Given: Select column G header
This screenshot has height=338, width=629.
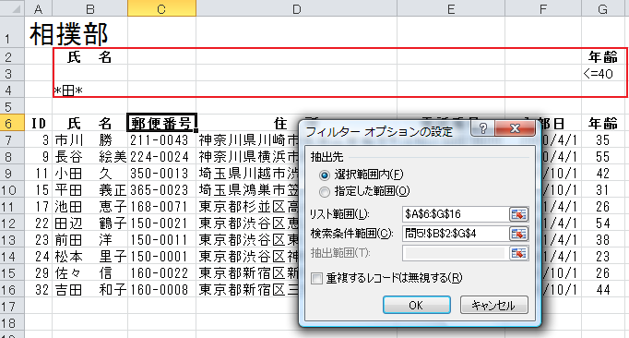Looking at the screenshot, I should 603,8.
